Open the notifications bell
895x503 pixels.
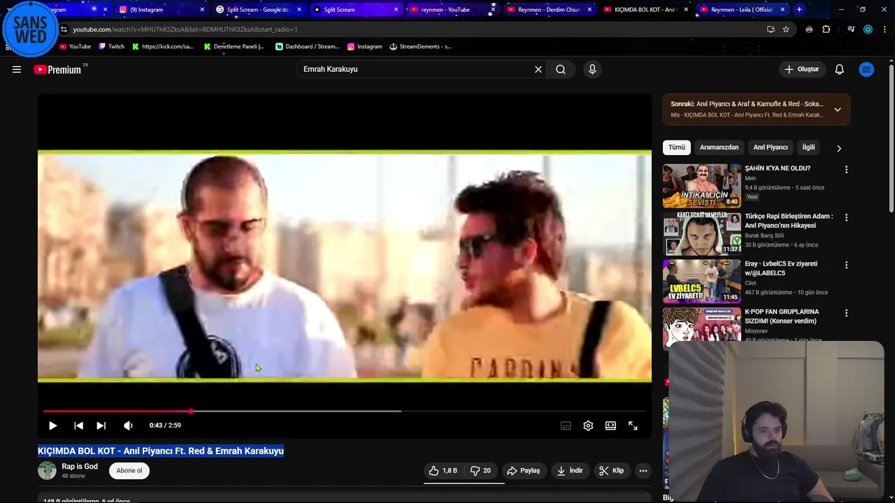840,69
